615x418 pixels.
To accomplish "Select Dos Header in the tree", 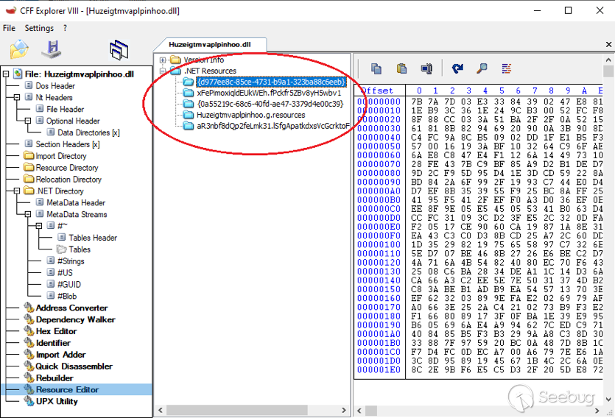I will click(x=55, y=86).
